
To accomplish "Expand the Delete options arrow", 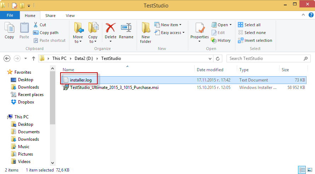I will click(x=110, y=41).
